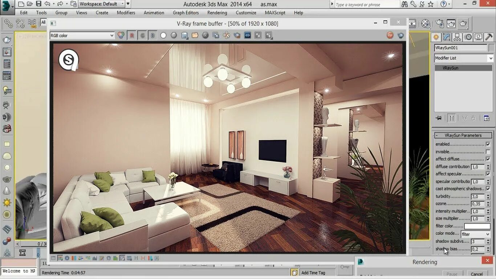Activate track mouse while rendering icon
Image resolution: width=496 pixels, height=279 pixels.
click(226, 36)
